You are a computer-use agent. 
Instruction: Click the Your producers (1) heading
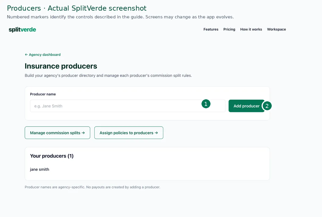click(52, 156)
